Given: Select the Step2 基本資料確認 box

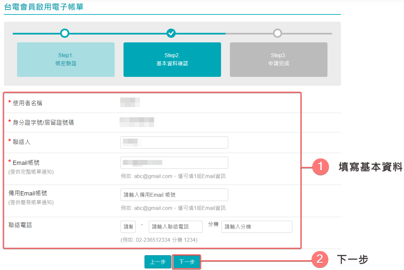Looking at the screenshot, I should pos(172,59).
